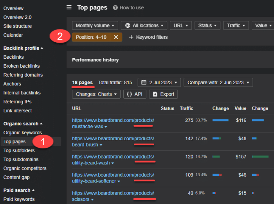Viewport: 274px width, 204px height.
Task: Open the Anchors report
Action: click(12, 84)
